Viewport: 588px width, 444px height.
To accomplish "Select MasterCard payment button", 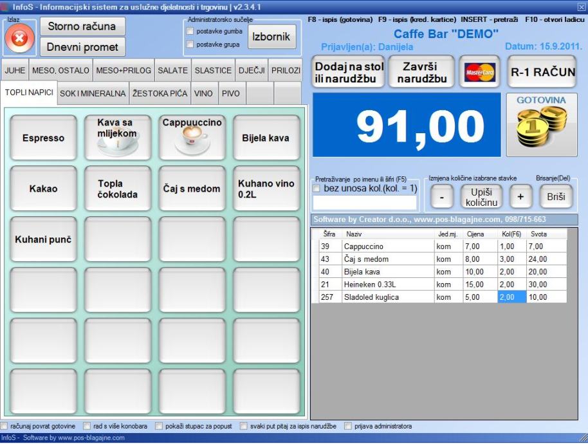I will coord(479,71).
